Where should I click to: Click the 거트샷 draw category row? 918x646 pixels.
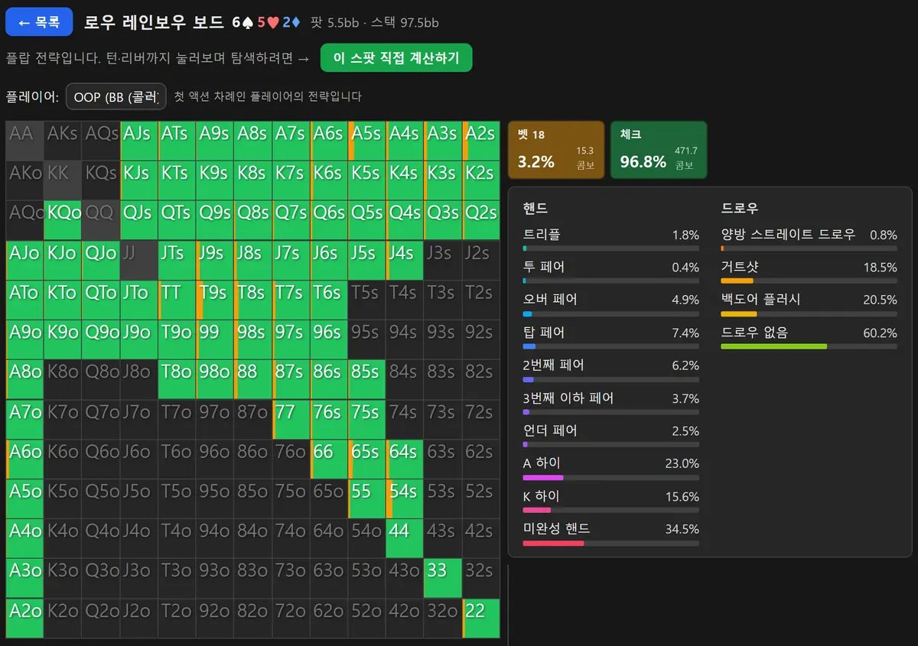click(809, 272)
